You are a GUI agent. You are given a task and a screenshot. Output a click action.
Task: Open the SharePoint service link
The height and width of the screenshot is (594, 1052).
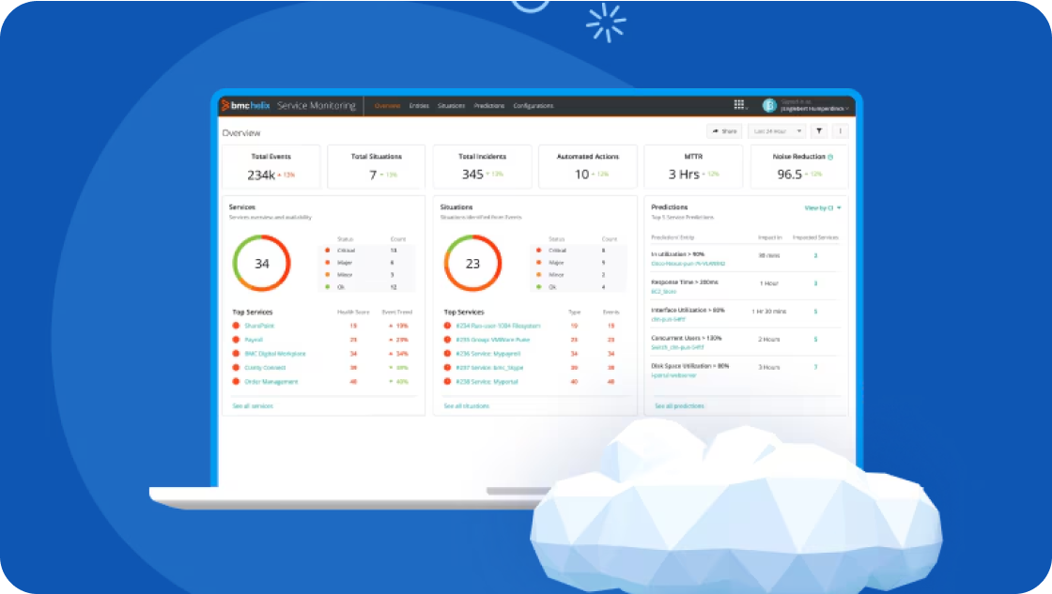(259, 326)
